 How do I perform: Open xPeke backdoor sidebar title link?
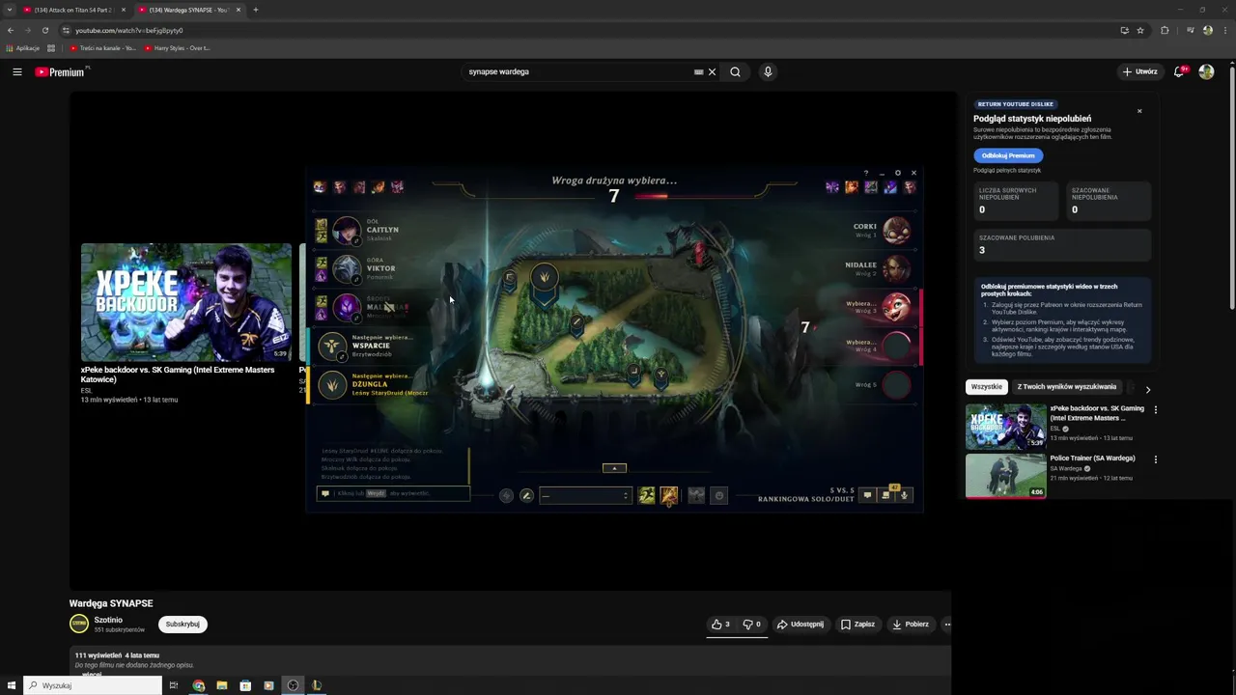1097,413
